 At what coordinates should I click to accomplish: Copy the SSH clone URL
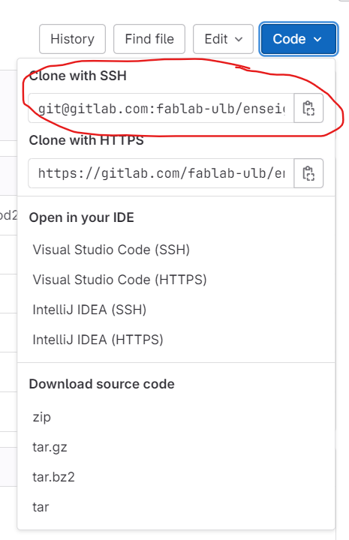click(308, 108)
